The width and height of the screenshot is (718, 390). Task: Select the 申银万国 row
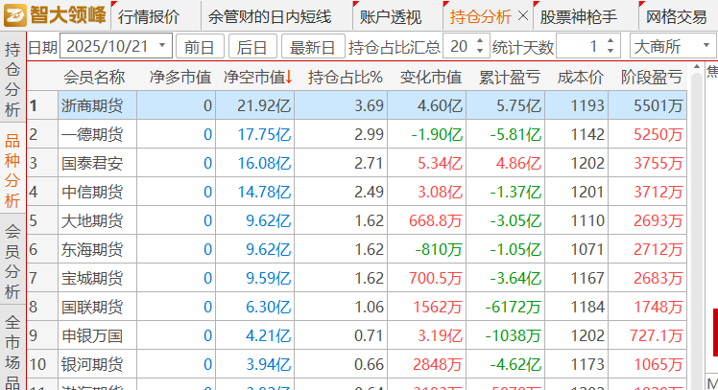coord(357,335)
